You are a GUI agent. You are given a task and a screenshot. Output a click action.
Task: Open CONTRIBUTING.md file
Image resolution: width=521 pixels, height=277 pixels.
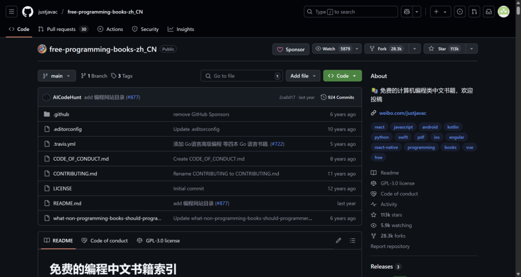pyautogui.click(x=75, y=174)
